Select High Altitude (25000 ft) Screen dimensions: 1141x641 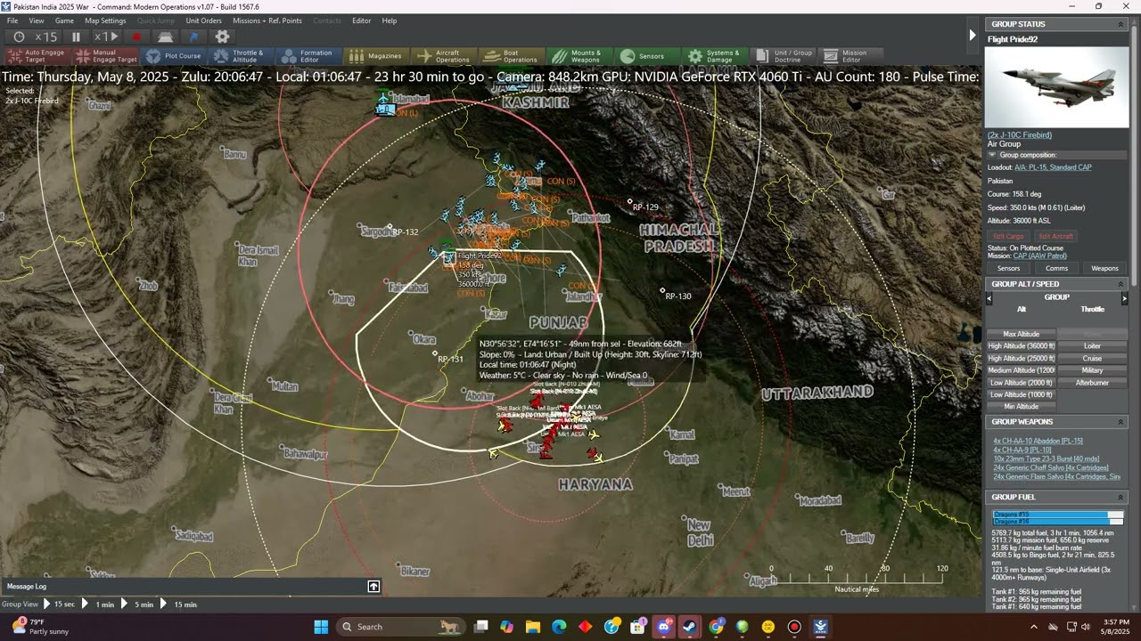coord(1021,358)
